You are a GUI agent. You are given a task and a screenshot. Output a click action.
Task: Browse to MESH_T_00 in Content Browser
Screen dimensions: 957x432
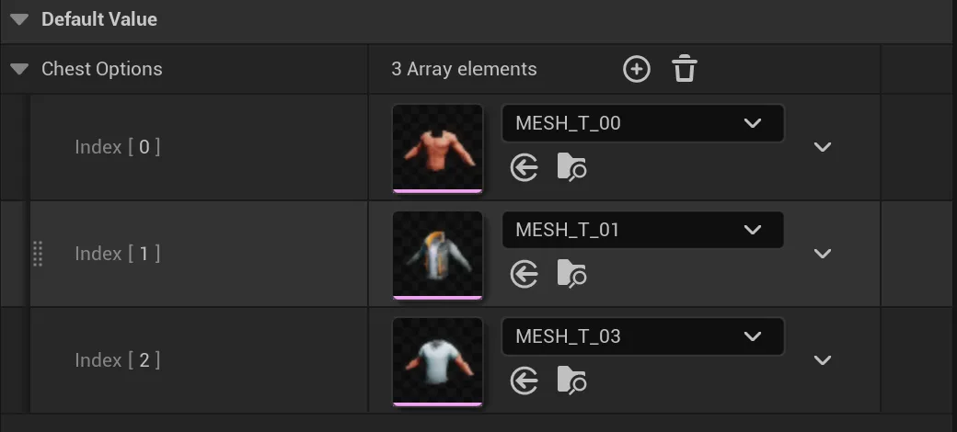tap(571, 167)
